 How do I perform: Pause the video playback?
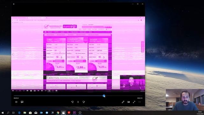coord(78,102)
